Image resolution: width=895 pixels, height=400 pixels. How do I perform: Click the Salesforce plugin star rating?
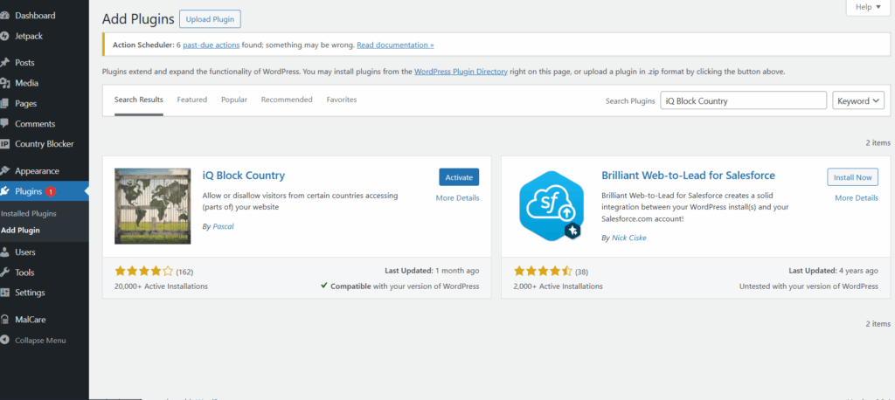543,271
